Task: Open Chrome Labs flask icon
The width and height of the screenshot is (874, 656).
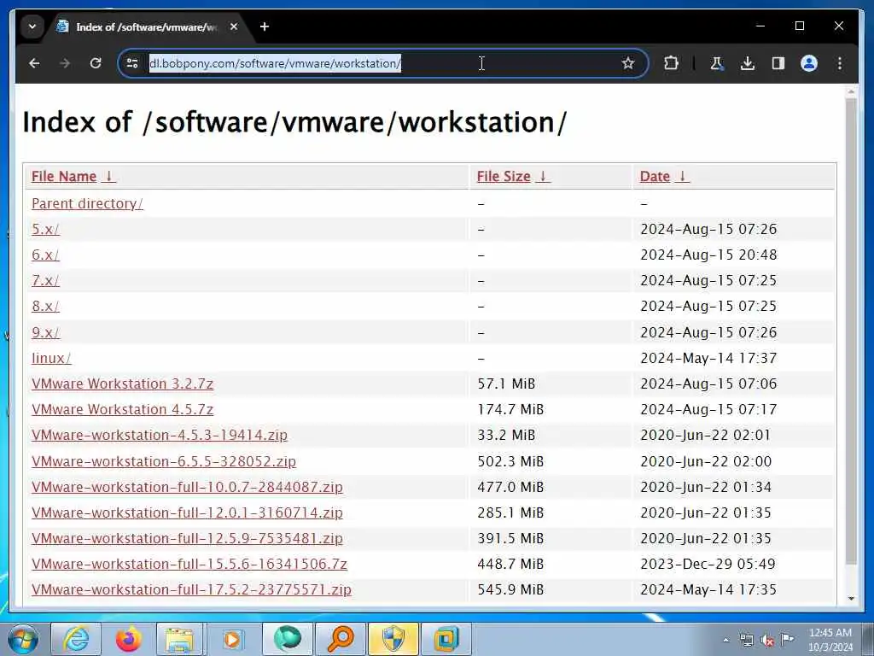Action: (x=717, y=63)
